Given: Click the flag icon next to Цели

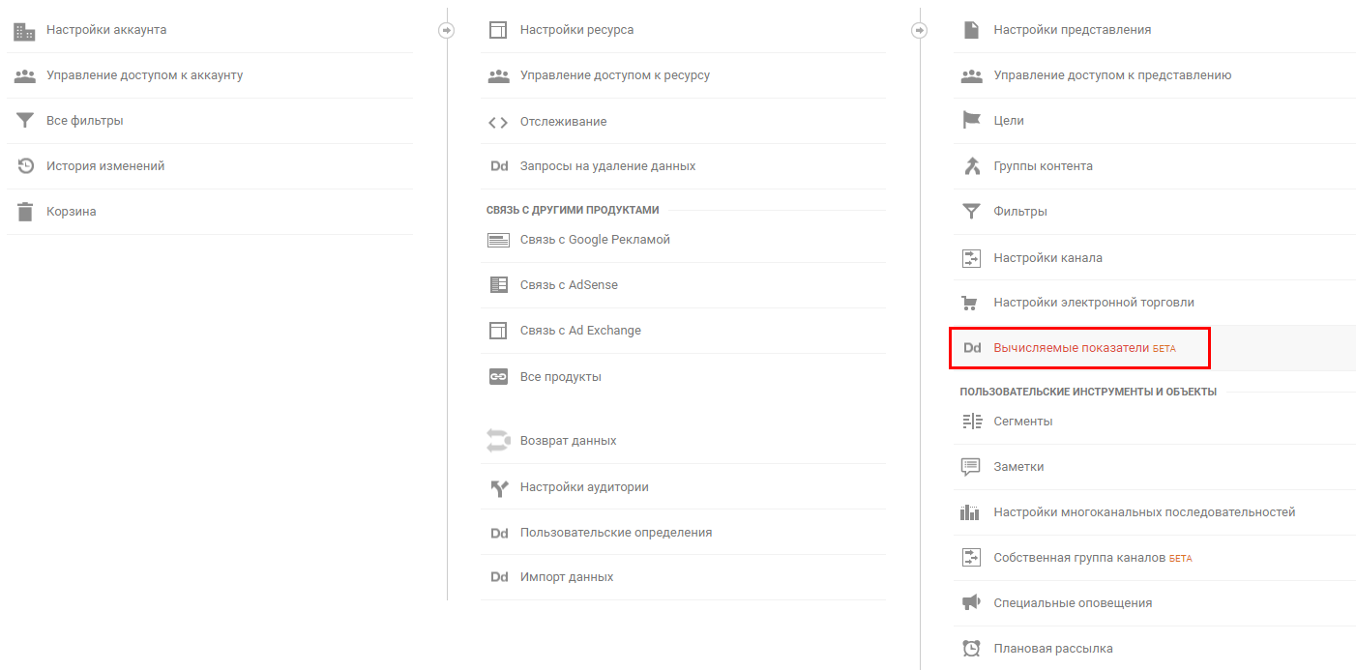Looking at the screenshot, I should pyautogui.click(x=971, y=121).
